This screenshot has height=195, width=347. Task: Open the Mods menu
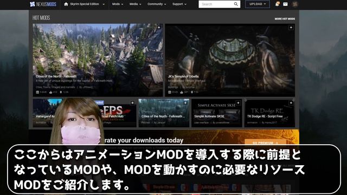[x=118, y=4]
